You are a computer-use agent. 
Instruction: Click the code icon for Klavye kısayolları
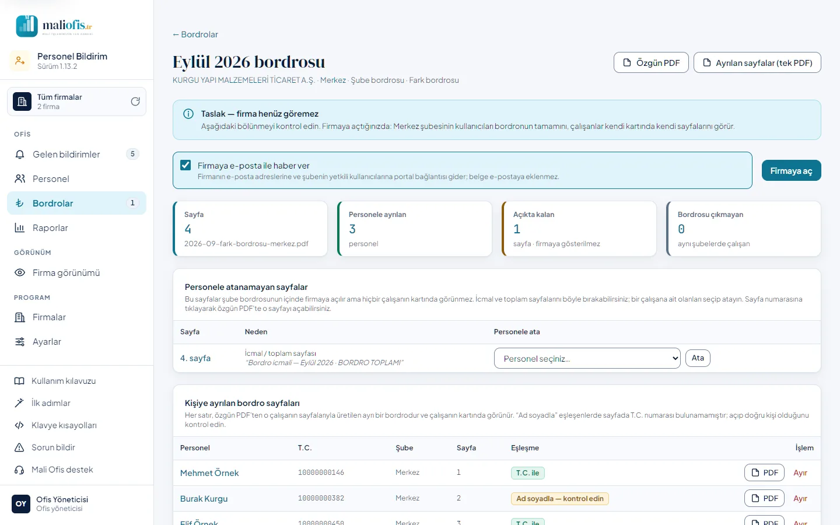pos(19,425)
